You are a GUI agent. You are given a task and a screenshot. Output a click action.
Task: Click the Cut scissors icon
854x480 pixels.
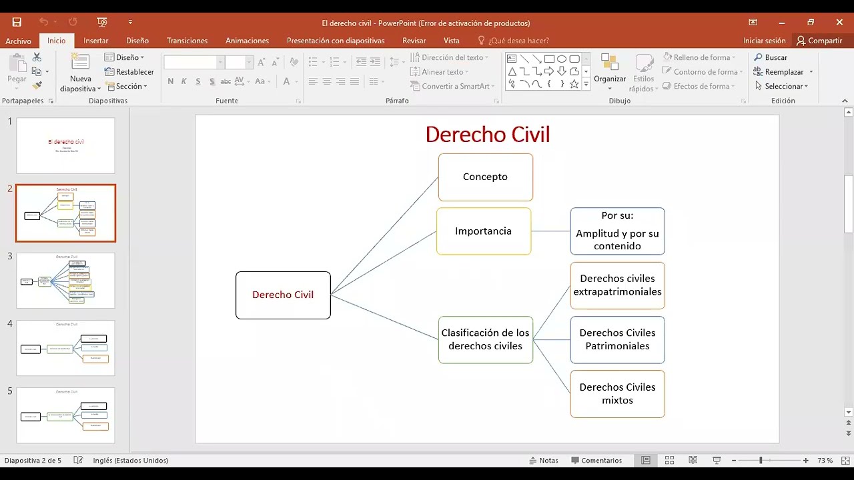(x=37, y=58)
